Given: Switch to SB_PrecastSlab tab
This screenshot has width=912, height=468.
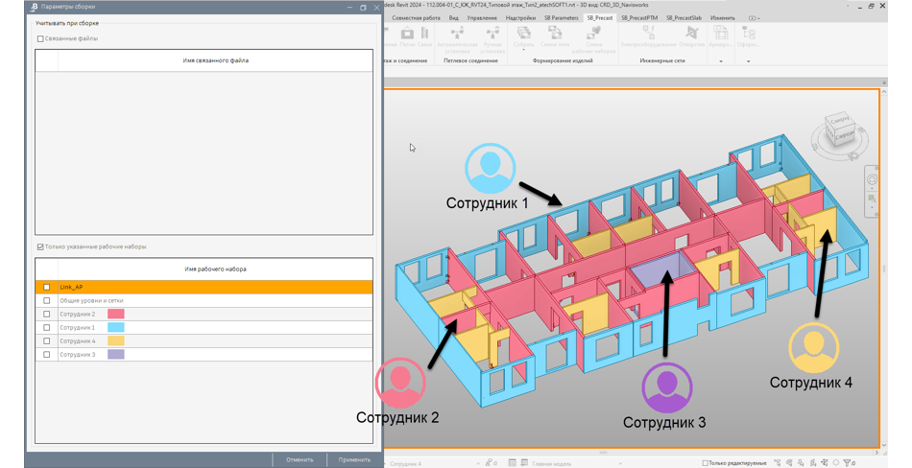Looking at the screenshot, I should [x=684, y=18].
